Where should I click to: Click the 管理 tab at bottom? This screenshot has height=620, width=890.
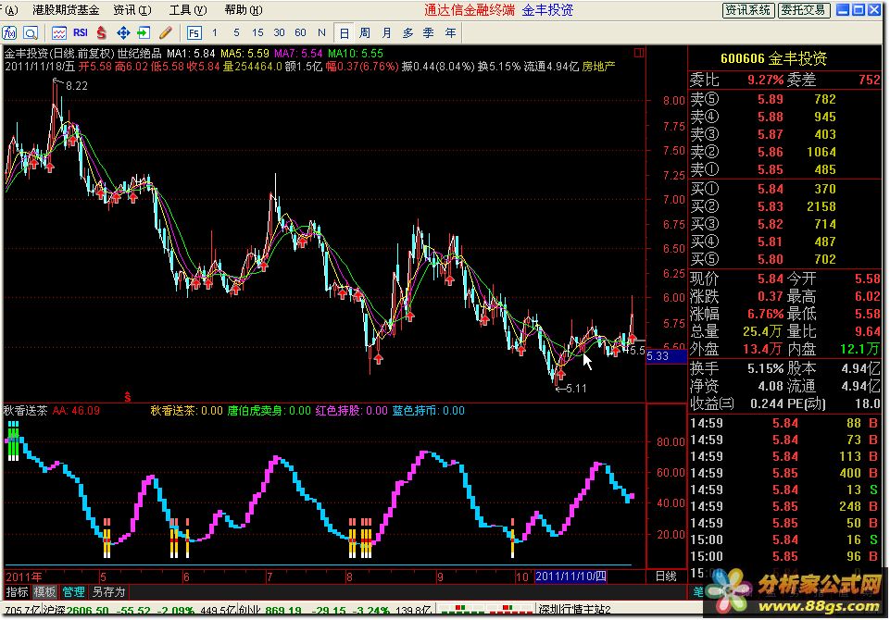coord(73,592)
